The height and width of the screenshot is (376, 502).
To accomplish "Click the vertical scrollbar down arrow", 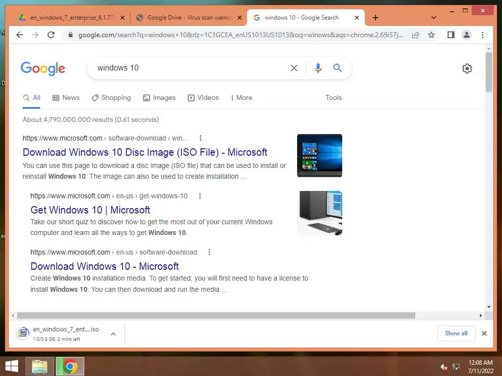I will [x=489, y=307].
